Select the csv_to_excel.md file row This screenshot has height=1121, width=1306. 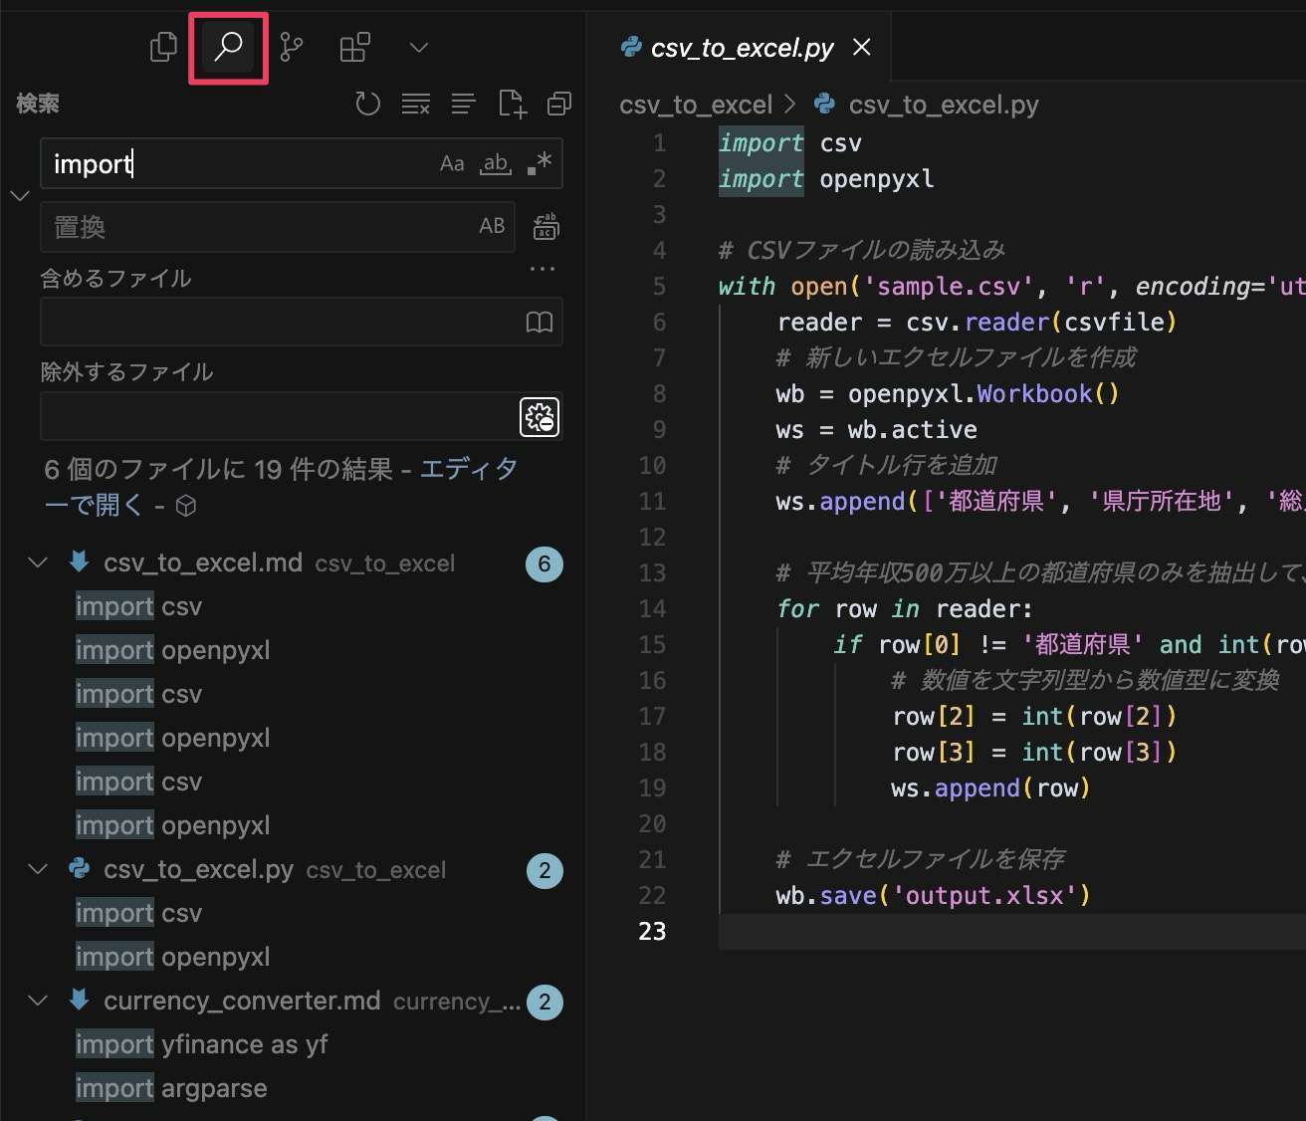(x=295, y=562)
